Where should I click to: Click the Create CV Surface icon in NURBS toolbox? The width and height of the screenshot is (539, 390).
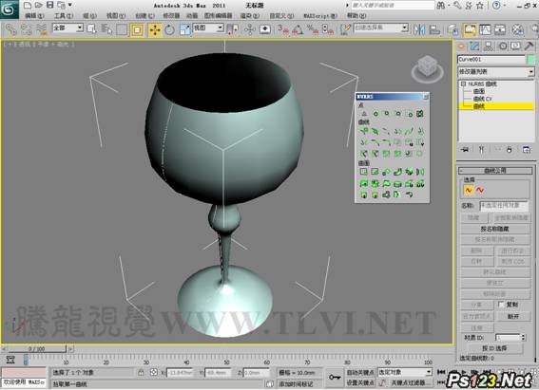pos(364,172)
